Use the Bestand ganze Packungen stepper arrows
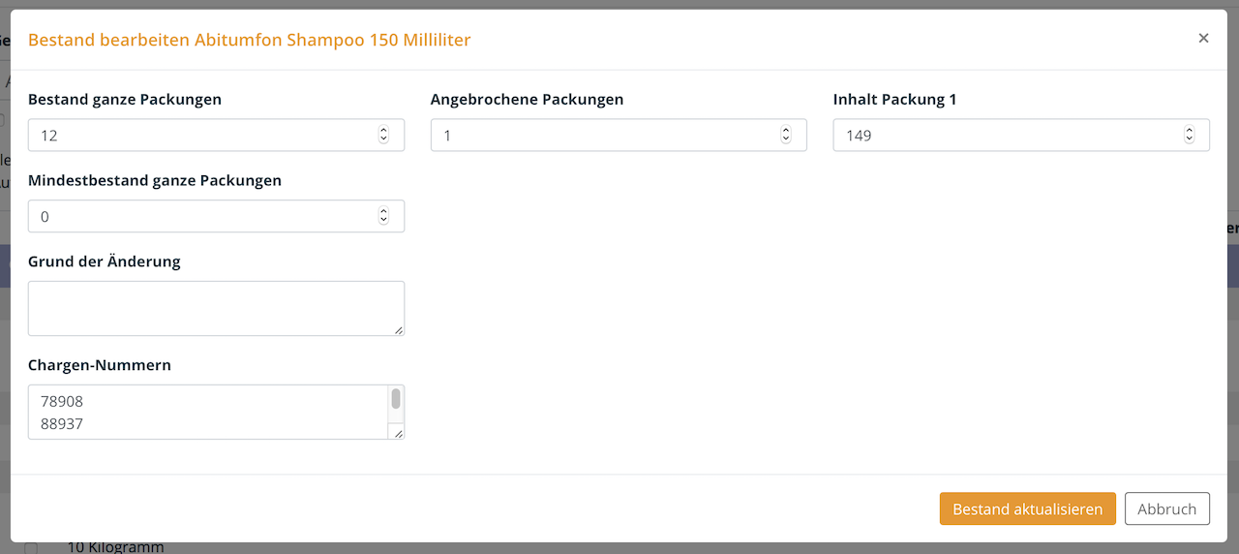Screen dimensions: 1239x554 pyautogui.click(x=383, y=136)
